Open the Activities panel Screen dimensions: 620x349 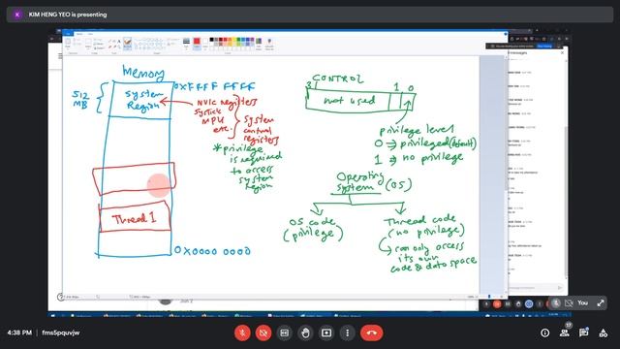(603, 333)
